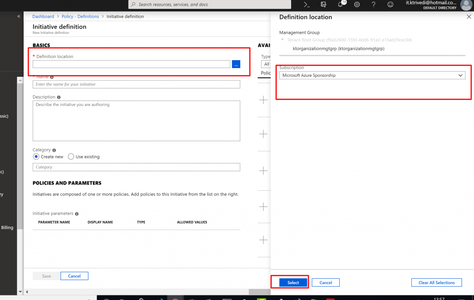Select the Use existing radio button
The image size is (474, 300).
click(x=71, y=156)
